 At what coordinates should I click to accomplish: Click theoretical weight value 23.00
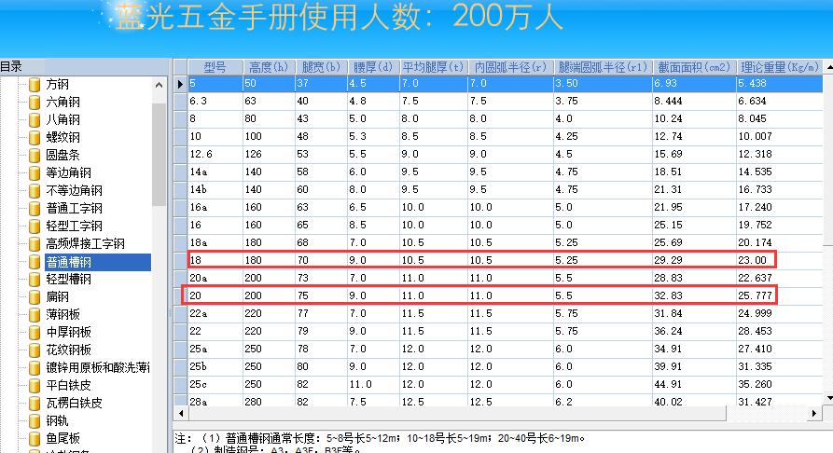click(x=752, y=260)
